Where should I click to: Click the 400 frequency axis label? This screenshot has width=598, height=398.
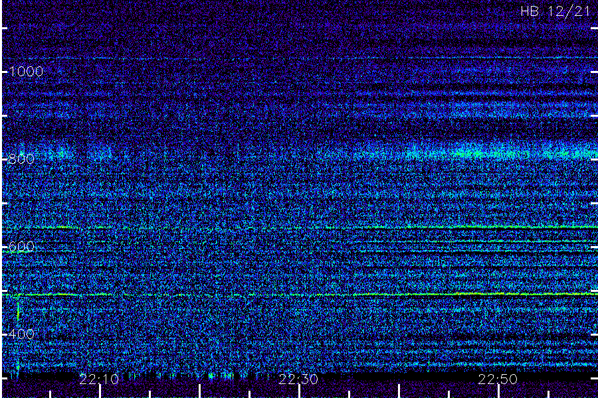[x=21, y=334]
